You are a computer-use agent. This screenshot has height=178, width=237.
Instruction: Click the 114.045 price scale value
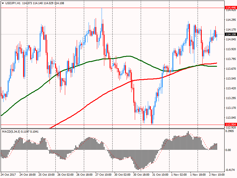[x=231, y=39]
